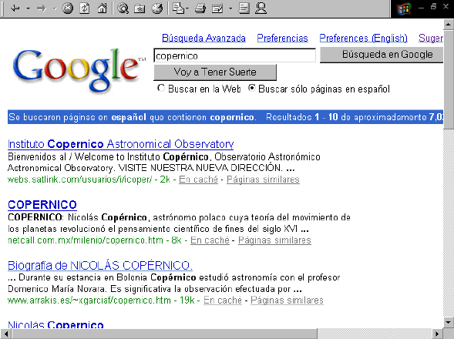Click the vertical scrollbar up arrow
Image resolution: width=454 pixels, height=339 pixels.
pos(448,25)
